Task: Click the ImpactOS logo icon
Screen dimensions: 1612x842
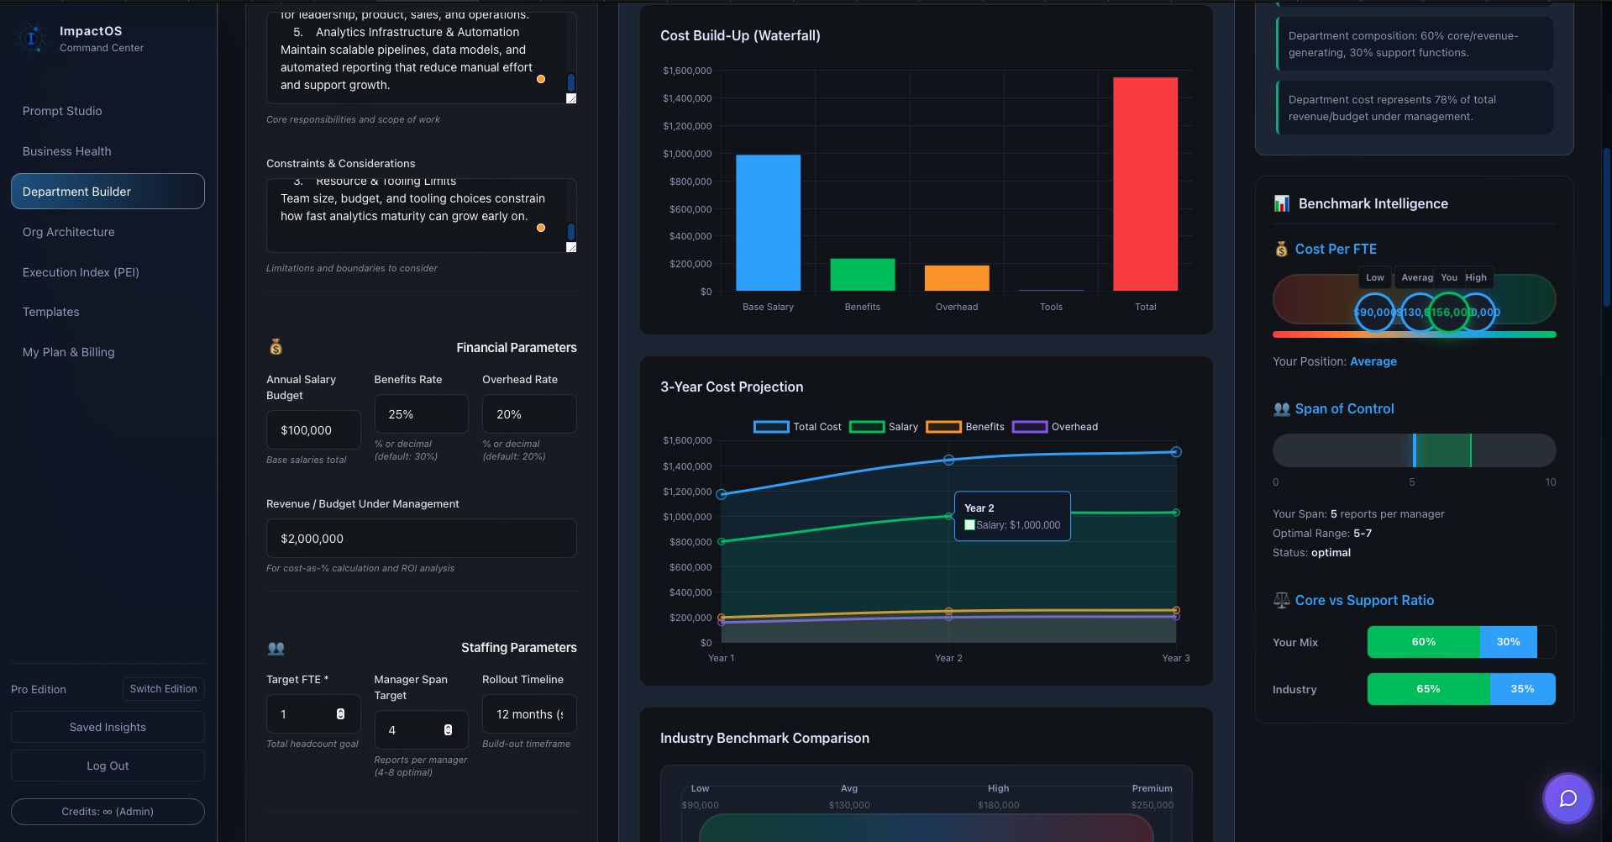Action: [32, 39]
